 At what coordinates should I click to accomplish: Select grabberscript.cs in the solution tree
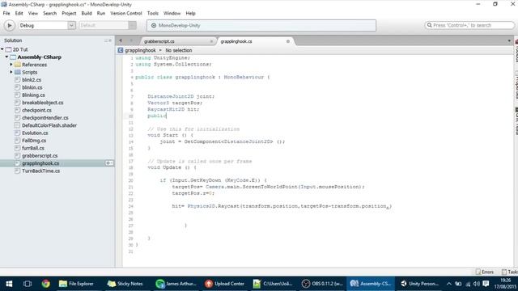pyautogui.click(x=40, y=156)
